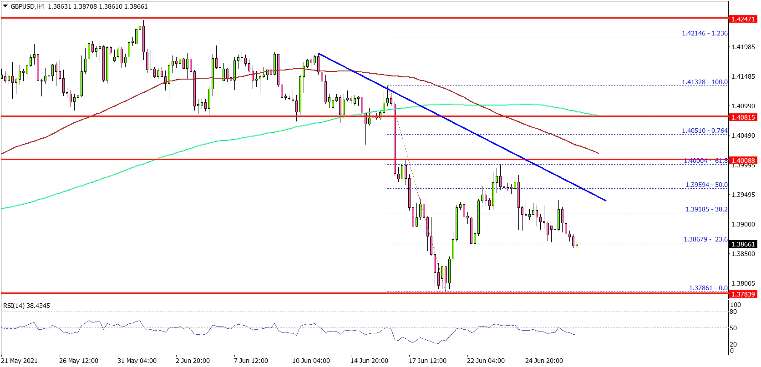Click the 1.40088 red price tag

point(743,160)
